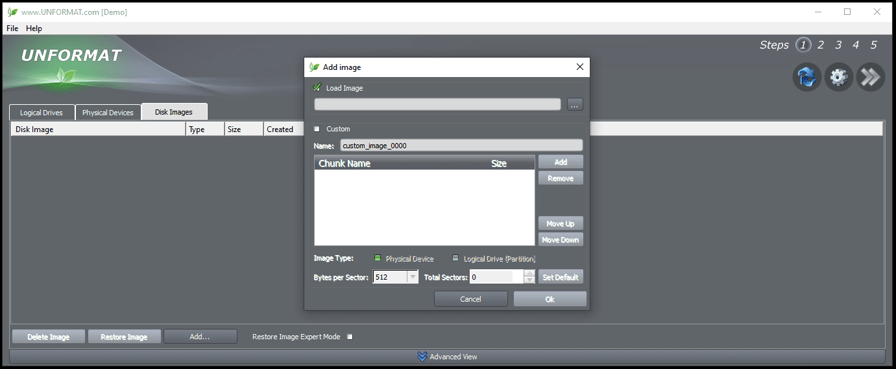
Task: Expand the Advanced View bar
Action: 447,357
